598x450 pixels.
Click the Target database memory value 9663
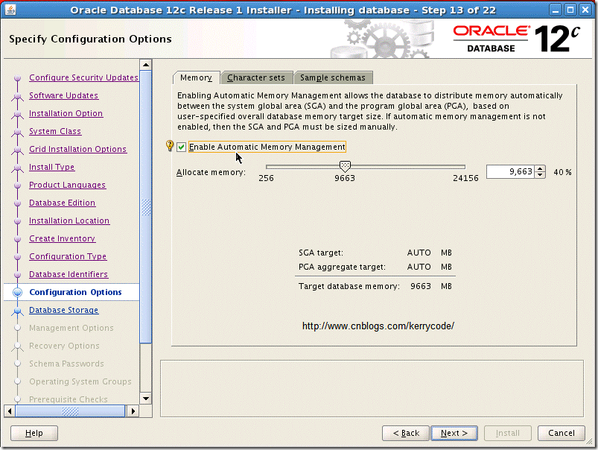[x=421, y=286]
